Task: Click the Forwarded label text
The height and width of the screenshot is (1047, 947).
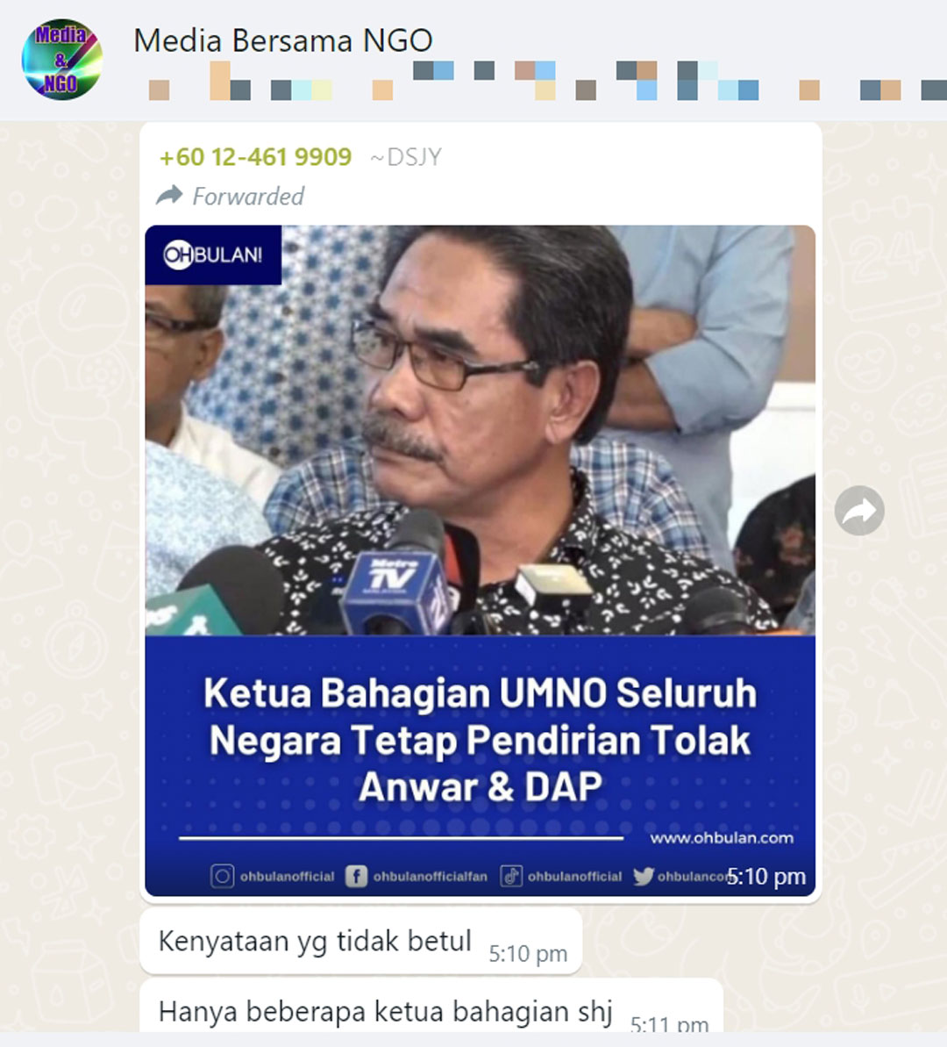Action: [247, 197]
